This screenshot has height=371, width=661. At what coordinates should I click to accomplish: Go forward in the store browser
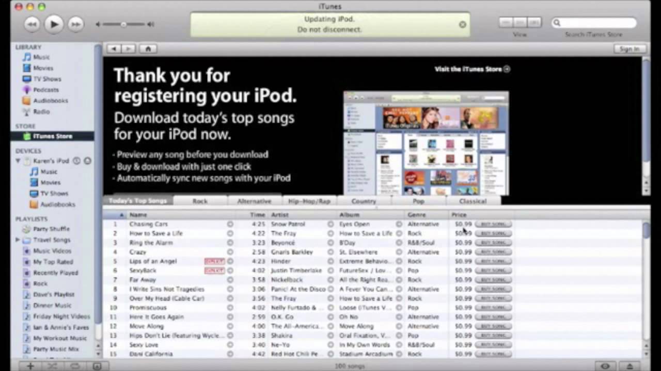pyautogui.click(x=128, y=49)
